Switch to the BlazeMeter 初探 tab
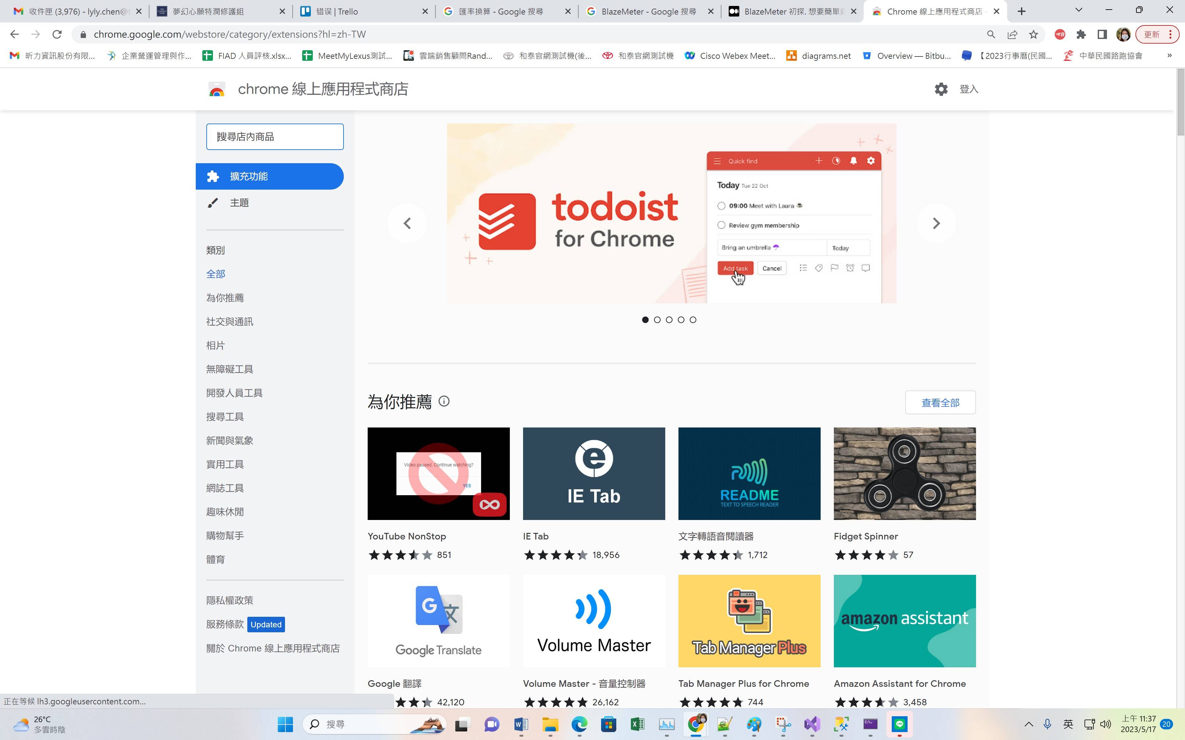Screen dimensions: 1185x740 (x=792, y=11)
